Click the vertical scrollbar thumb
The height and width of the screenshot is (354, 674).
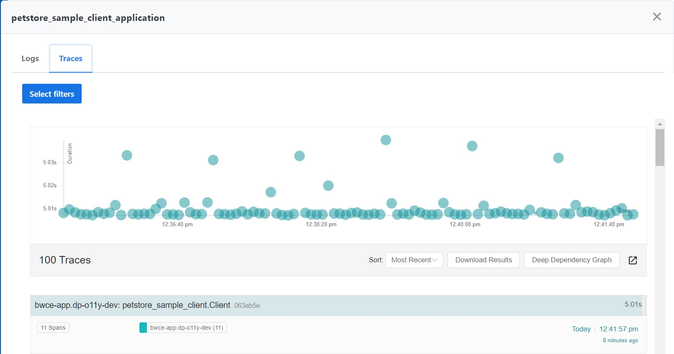click(660, 147)
